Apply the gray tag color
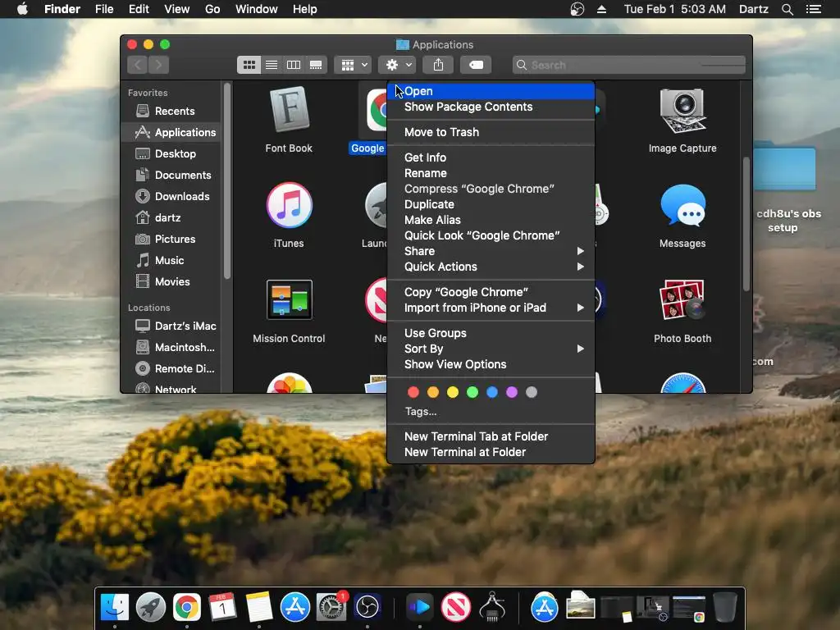The height and width of the screenshot is (630, 840). coord(532,392)
